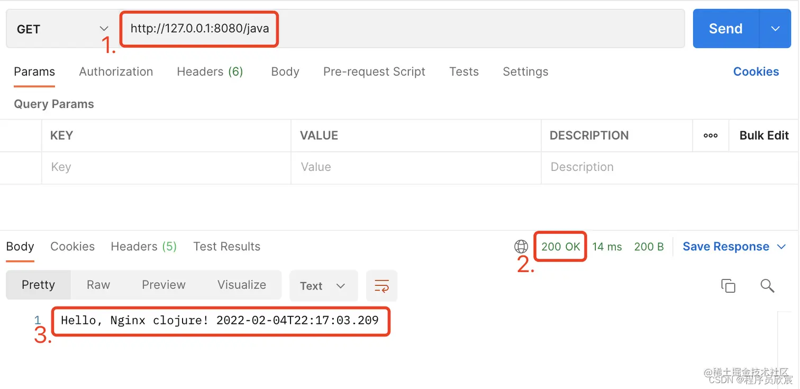Click the Description input cell
Image resolution: width=800 pixels, height=389 pixels.
click(x=670, y=168)
